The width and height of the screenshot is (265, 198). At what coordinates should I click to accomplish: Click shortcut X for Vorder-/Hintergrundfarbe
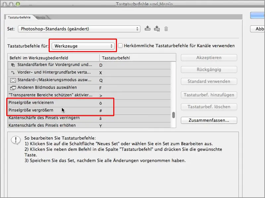tap(101, 73)
